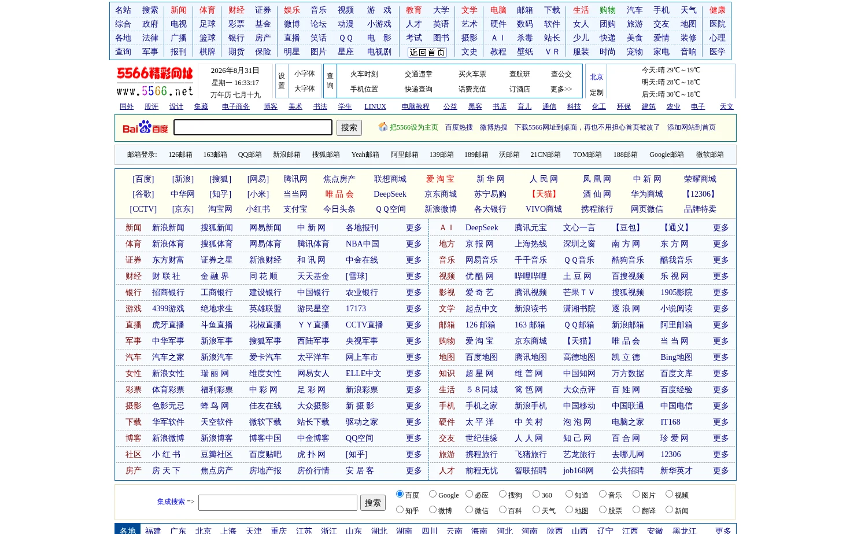Select 小字体 font size option
Image resolution: width=850 pixels, height=534 pixels.
coord(305,73)
